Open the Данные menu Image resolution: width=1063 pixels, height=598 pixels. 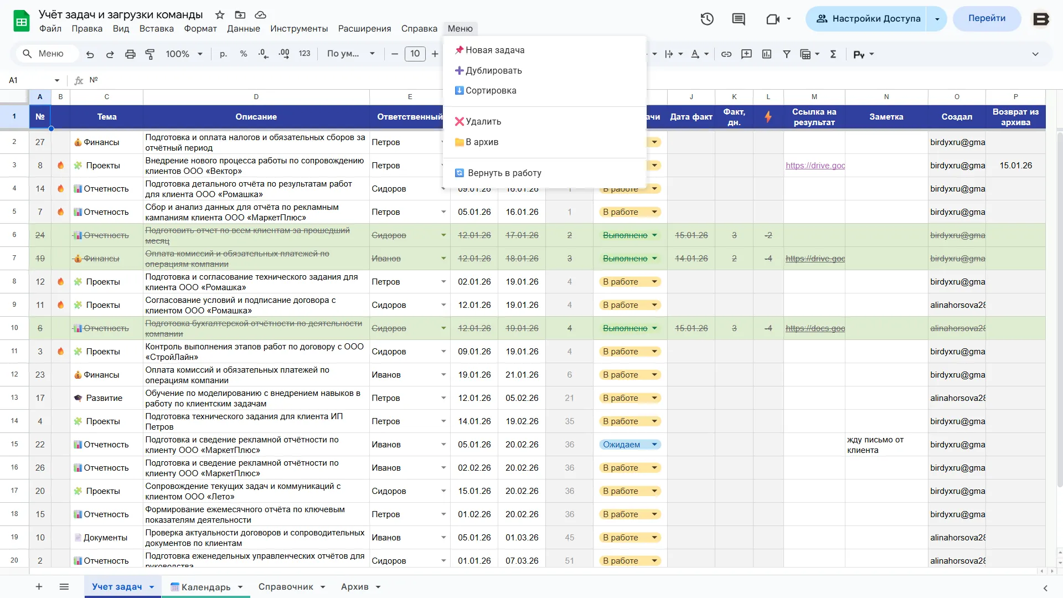point(244,29)
